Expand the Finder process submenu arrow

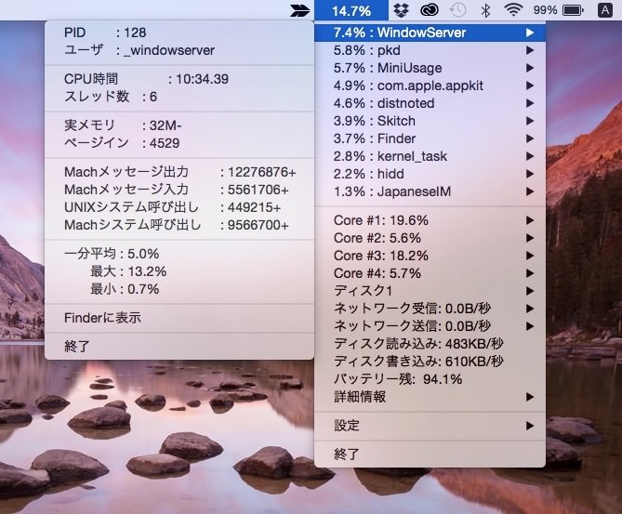coord(530,138)
